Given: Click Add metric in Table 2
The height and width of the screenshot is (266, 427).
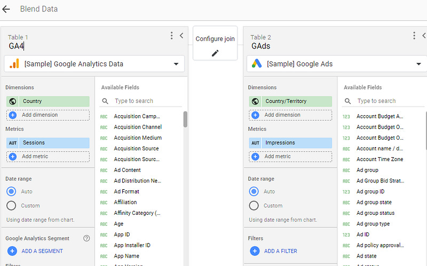Looking at the screenshot, I should click(290, 157).
